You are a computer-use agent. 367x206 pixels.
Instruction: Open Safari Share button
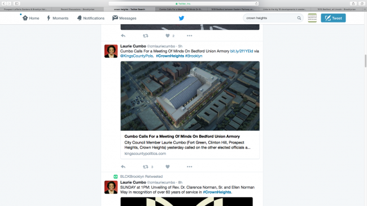[x=353, y=3]
